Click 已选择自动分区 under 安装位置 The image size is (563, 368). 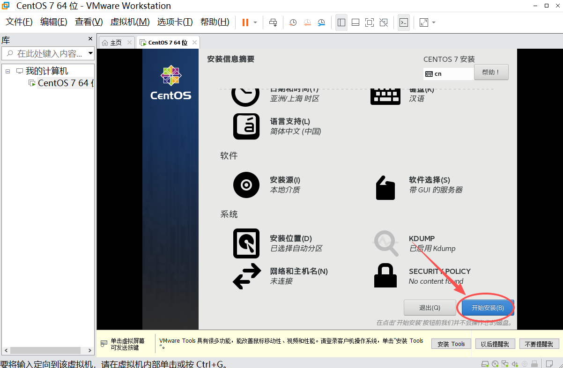[x=296, y=248]
